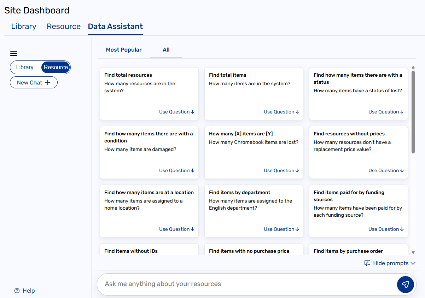425x298 pixels.
Task: Open the Resource tab in Site Dashboard
Action: point(64,27)
